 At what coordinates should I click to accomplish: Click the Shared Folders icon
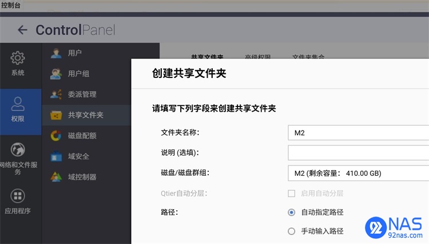(56, 115)
